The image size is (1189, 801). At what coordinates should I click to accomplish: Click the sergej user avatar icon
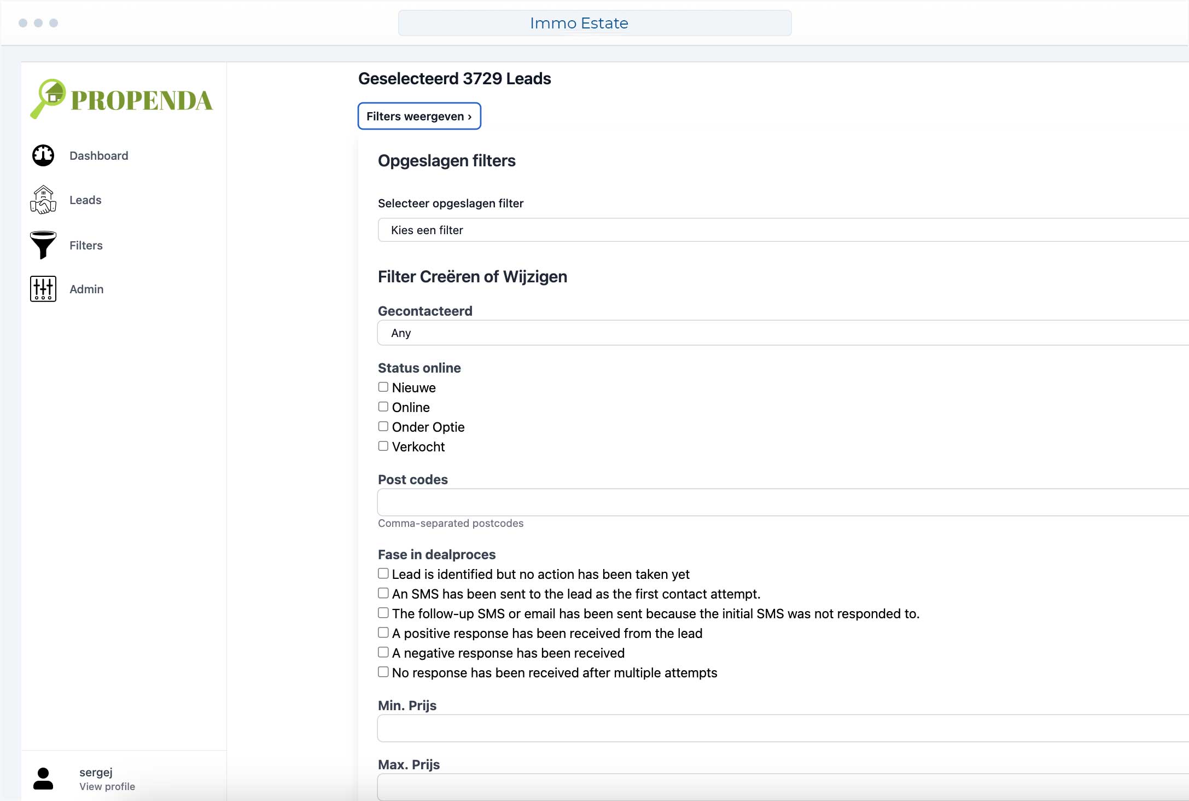click(x=43, y=778)
